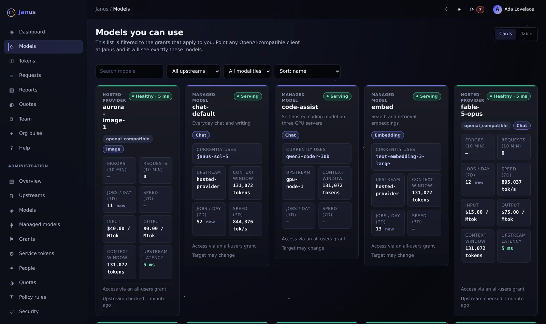Switch to Table view
The height and width of the screenshot is (324, 546).
coord(526,34)
